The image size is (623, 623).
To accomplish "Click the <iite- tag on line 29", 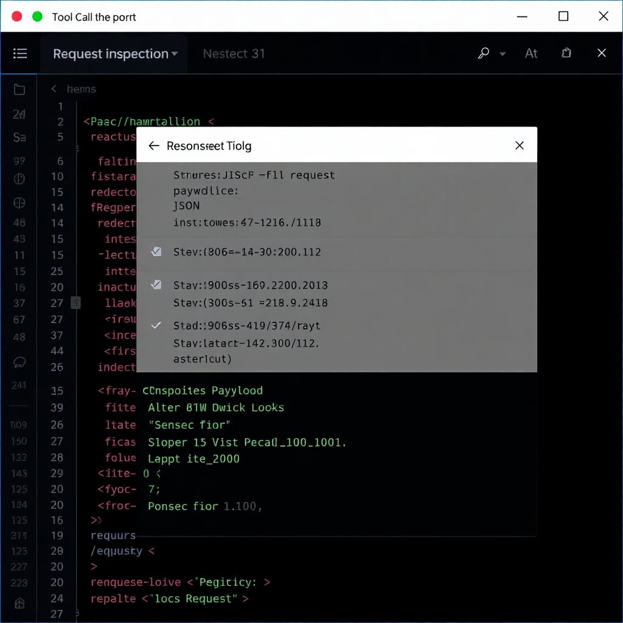I will tap(117, 473).
